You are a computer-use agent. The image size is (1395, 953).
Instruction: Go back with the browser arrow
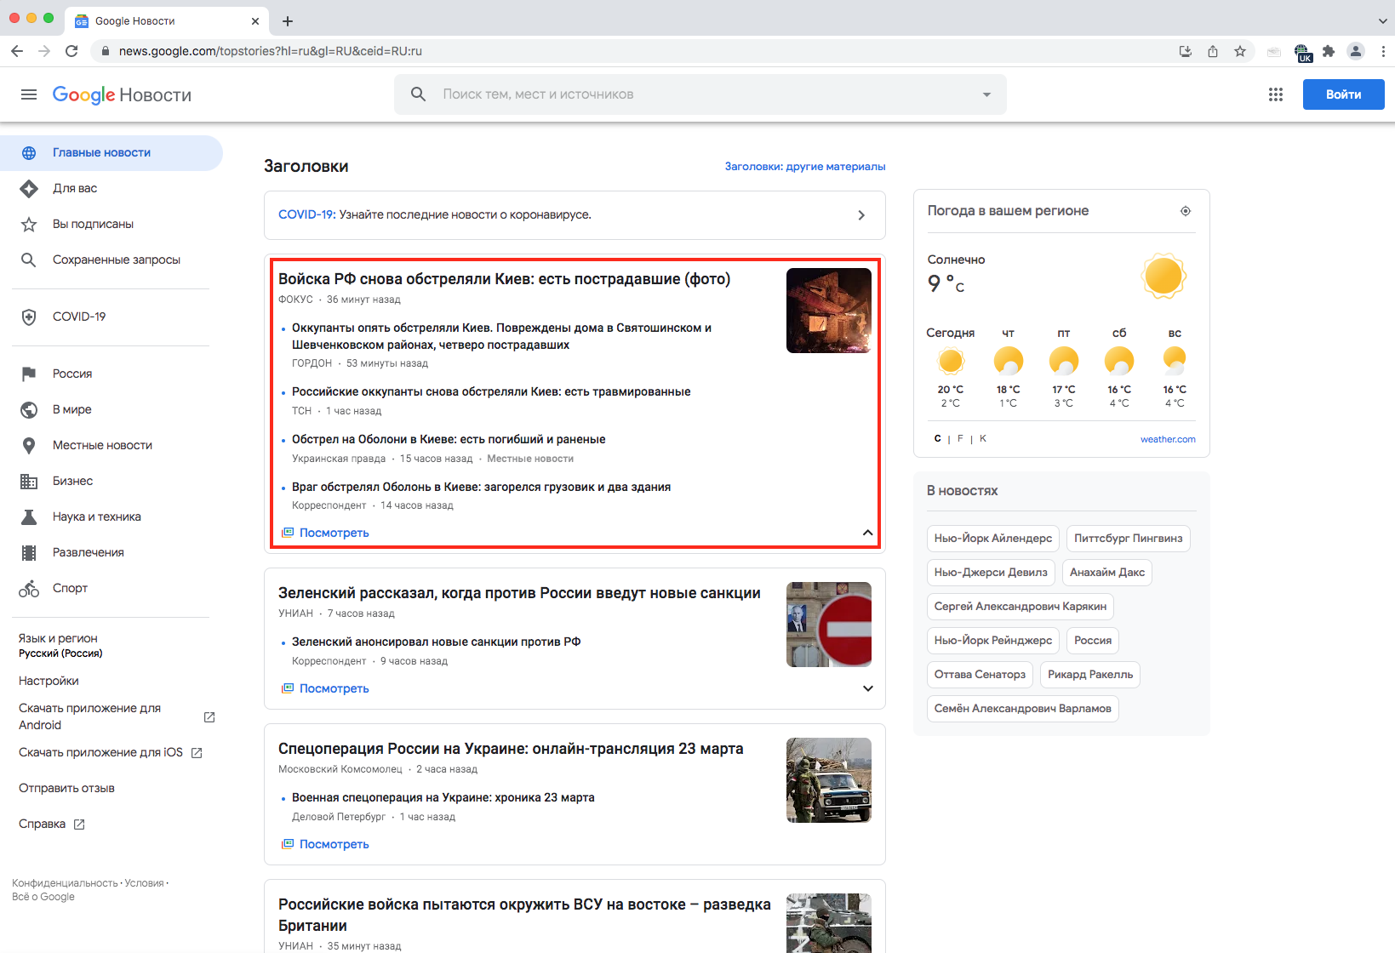point(17,51)
